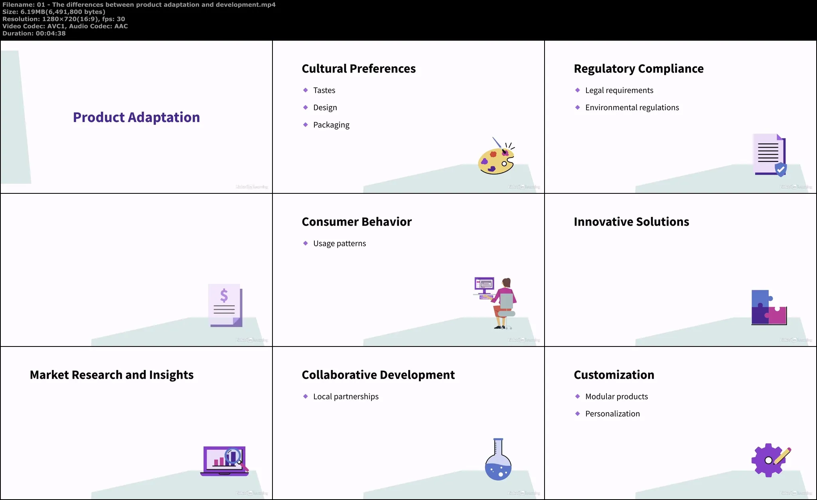The height and width of the screenshot is (500, 817).
Task: Click the Environmental regulations bullet text
Action: [632, 108]
